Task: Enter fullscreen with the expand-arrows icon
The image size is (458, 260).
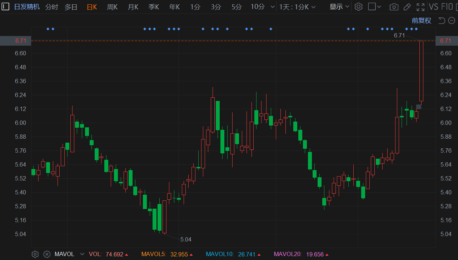Action: (x=420, y=7)
